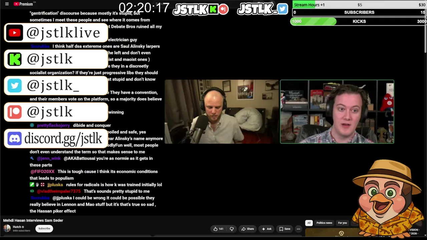
Task: Click the Discord icon beside discord.gg/jstlk
Action: click(14, 139)
